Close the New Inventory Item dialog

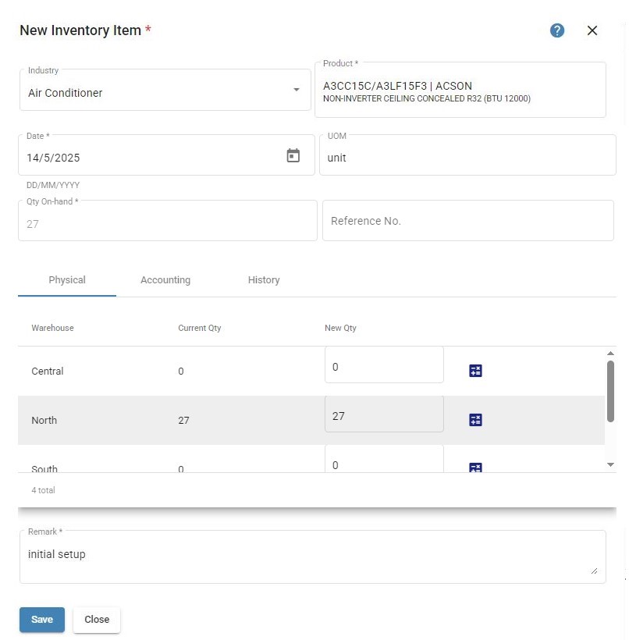click(x=592, y=30)
